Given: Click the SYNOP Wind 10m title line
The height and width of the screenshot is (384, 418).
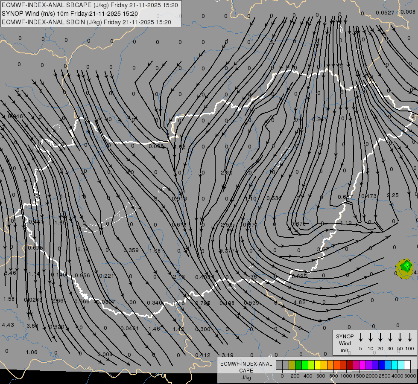Looking at the screenshot, I should click(x=70, y=14).
